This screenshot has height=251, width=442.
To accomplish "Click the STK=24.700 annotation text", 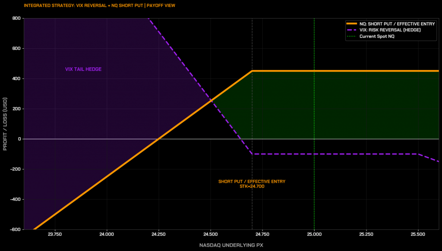I will (252, 186).
